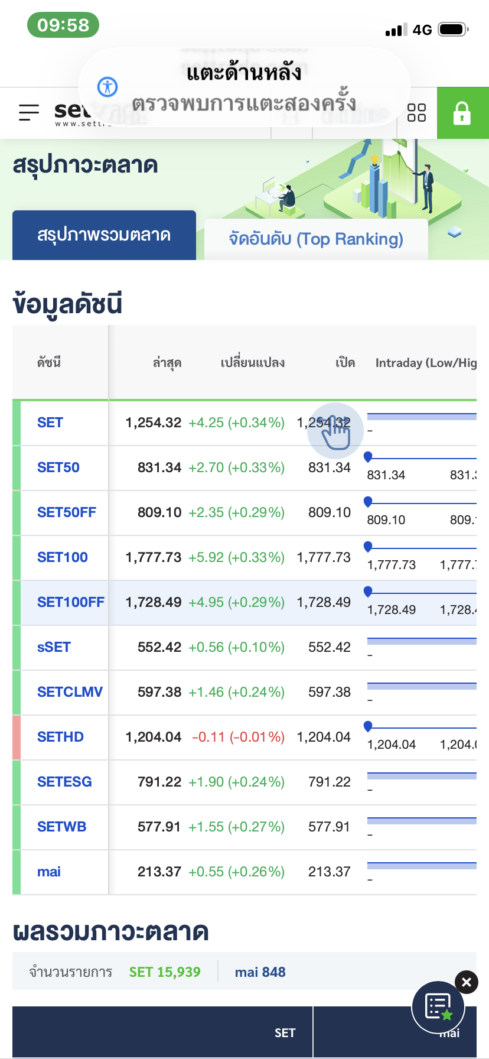Tap the battery icon in the status bar

coord(453,30)
